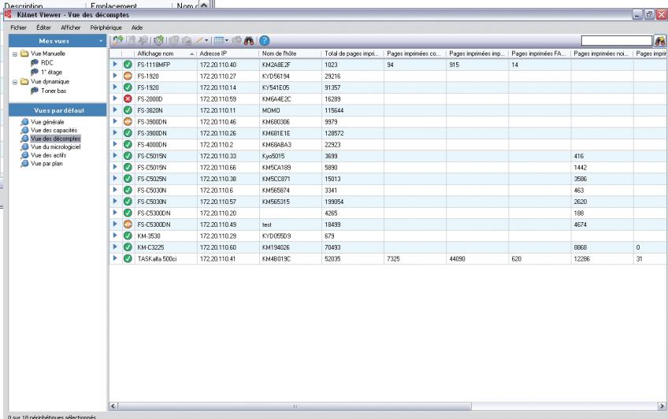The width and height of the screenshot is (668, 419).
Task: Click the horizontal scrollbar thumb
Action: point(295,406)
